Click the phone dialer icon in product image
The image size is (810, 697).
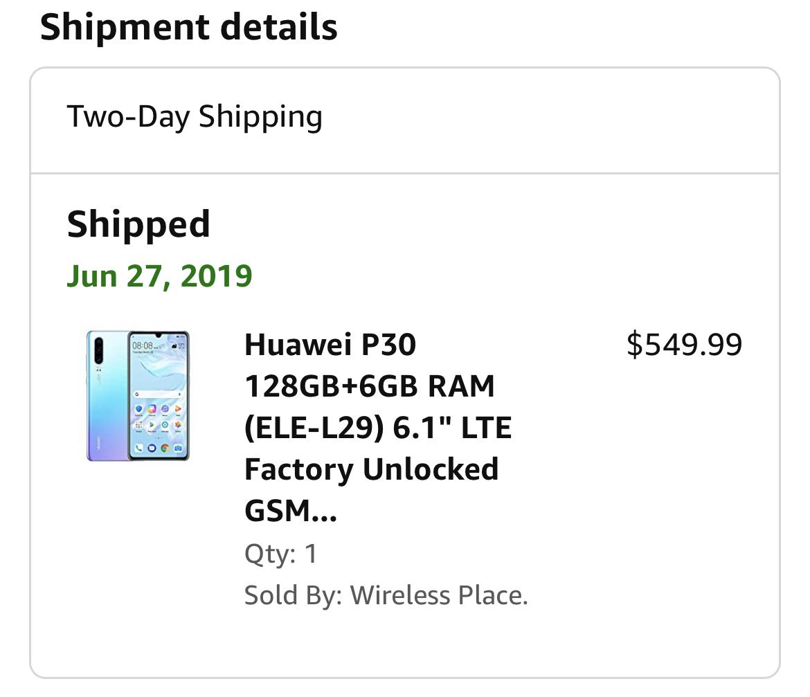(x=138, y=448)
